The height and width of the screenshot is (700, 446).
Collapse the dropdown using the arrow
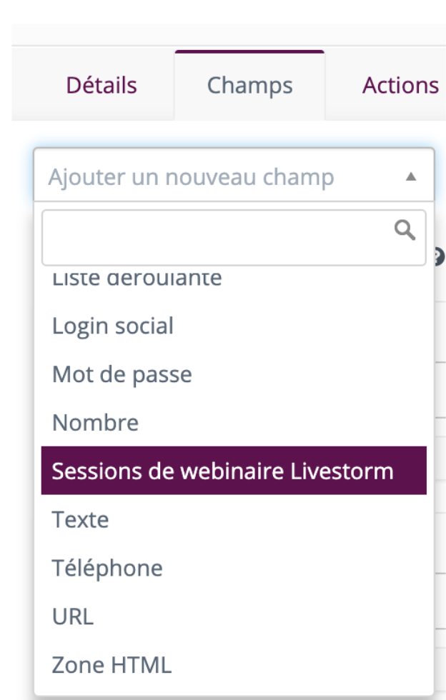tap(411, 177)
